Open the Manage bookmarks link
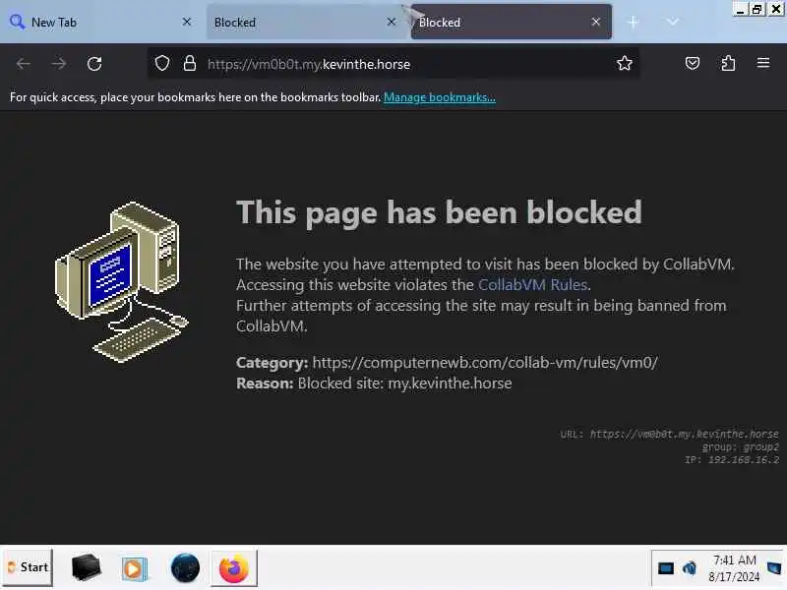 tap(439, 97)
